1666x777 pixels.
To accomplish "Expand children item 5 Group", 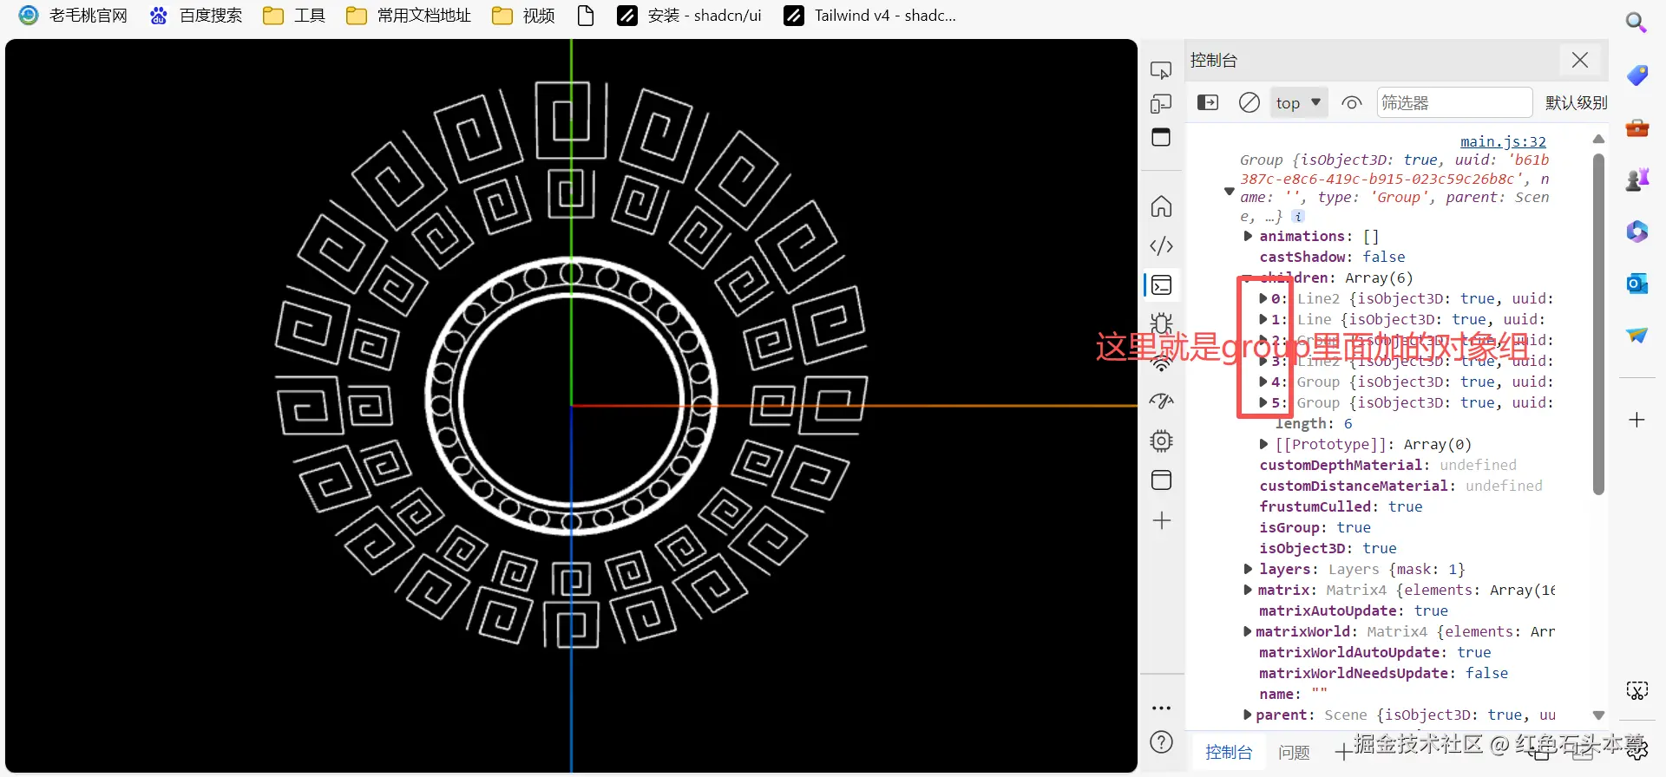I will (1263, 402).
